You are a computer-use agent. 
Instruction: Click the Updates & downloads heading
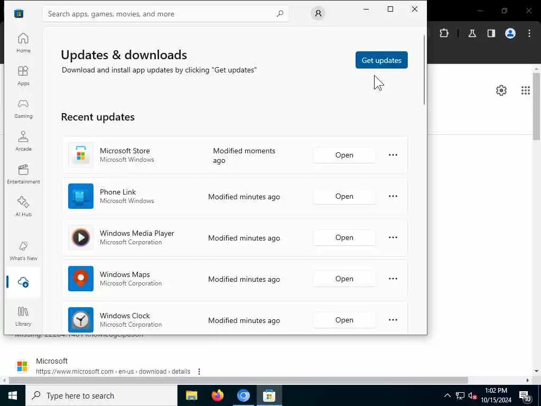(124, 55)
